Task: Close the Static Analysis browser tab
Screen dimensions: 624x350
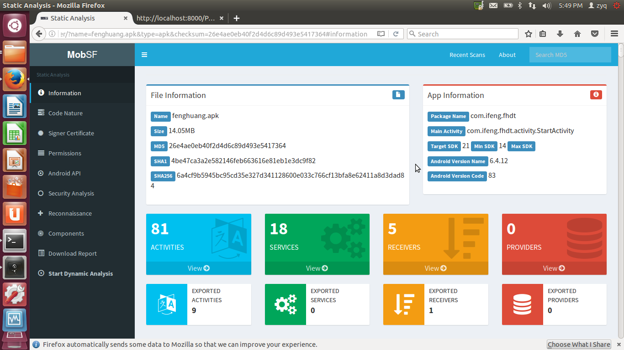Action: (x=126, y=18)
